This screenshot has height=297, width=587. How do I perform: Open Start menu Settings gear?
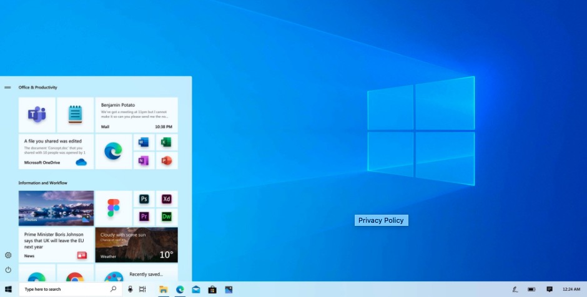8,255
